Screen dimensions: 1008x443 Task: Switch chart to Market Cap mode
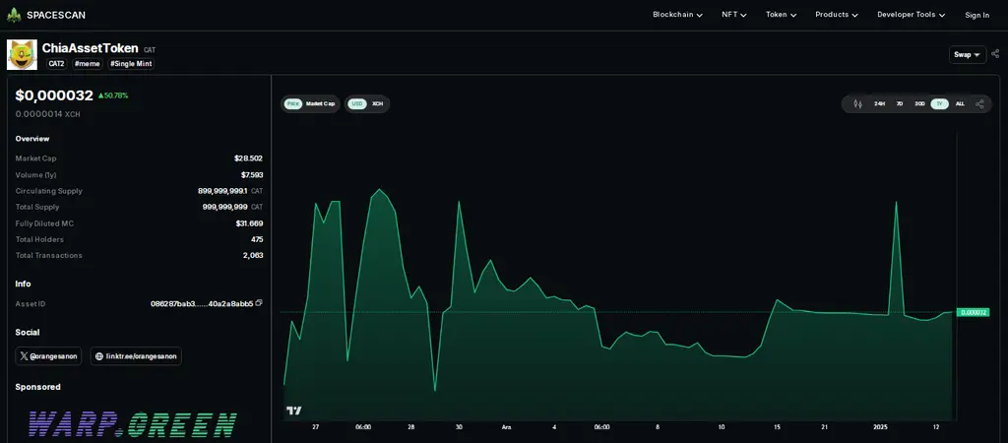pyautogui.click(x=320, y=103)
